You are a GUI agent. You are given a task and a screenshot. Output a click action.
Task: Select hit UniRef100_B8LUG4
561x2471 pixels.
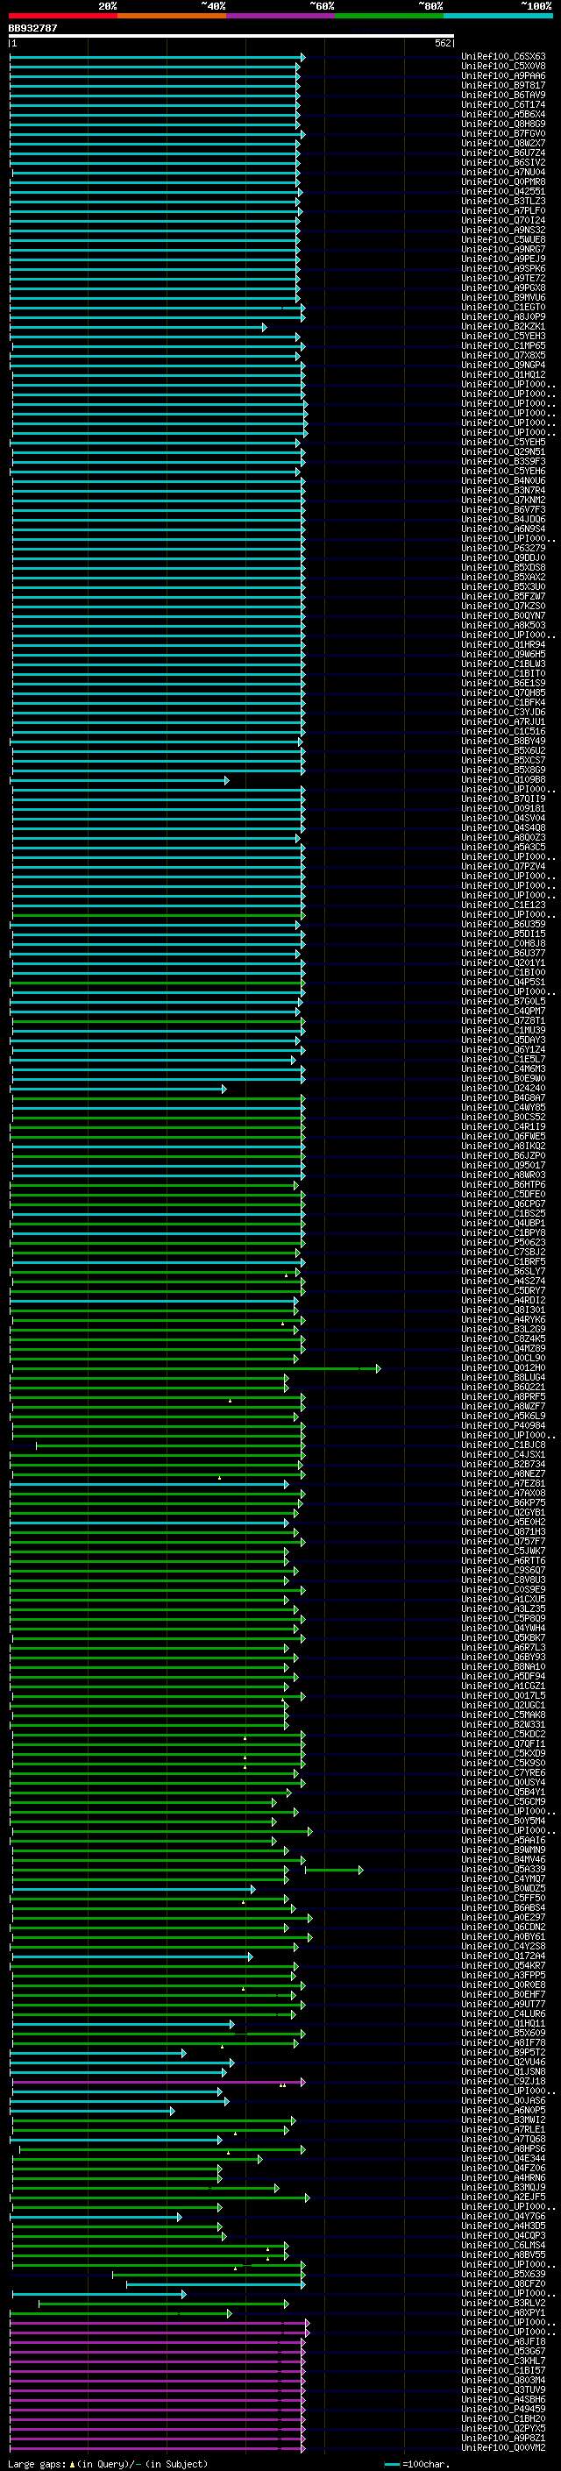(x=503, y=1377)
